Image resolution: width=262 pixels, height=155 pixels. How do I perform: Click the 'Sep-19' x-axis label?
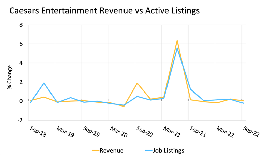click(x=91, y=131)
